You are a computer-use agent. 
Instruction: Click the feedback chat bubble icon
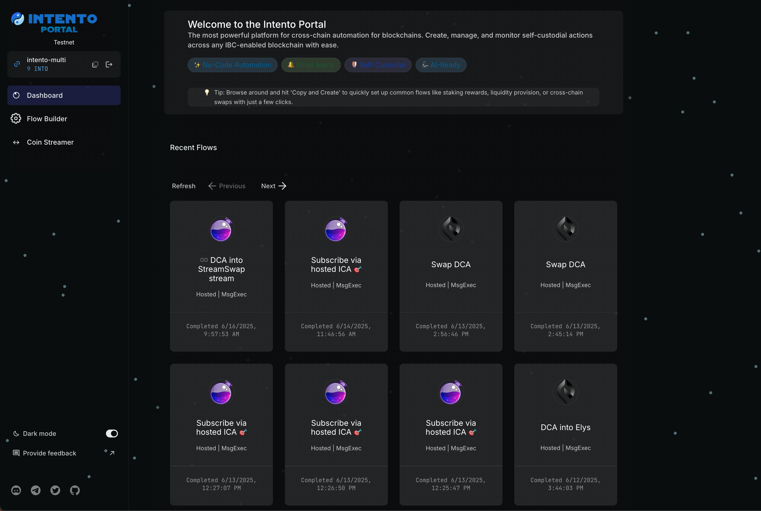pos(16,453)
